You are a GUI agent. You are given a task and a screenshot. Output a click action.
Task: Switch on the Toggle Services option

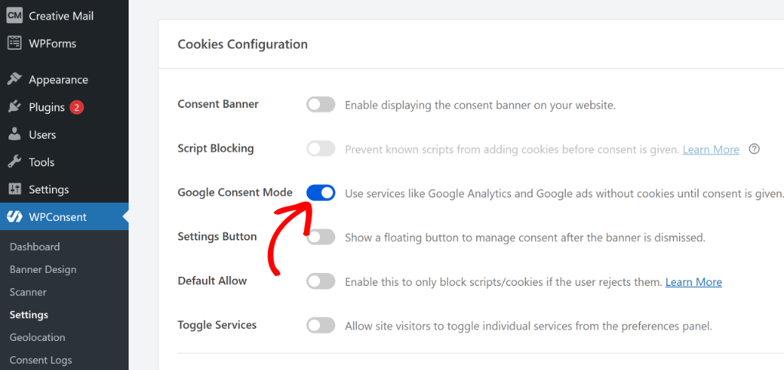pos(321,326)
